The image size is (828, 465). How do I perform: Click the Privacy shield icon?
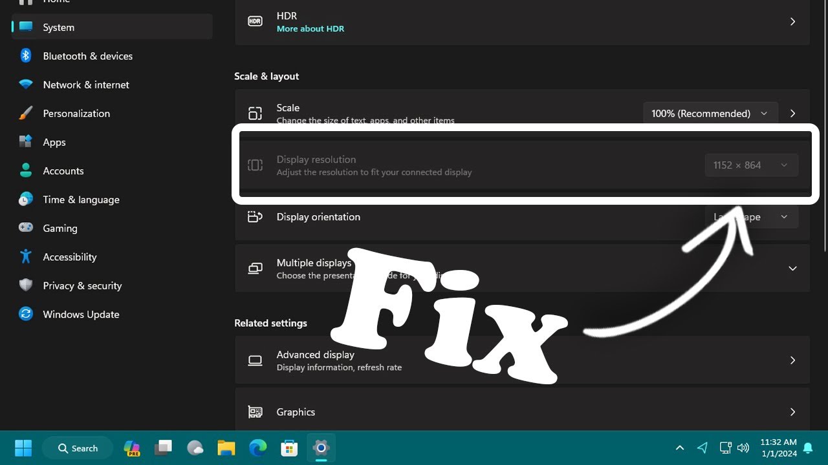26,285
